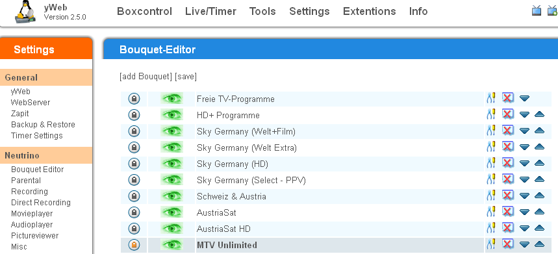Open Recording settings in the sidebar
The width and height of the screenshot is (558, 254).
pyautogui.click(x=29, y=192)
